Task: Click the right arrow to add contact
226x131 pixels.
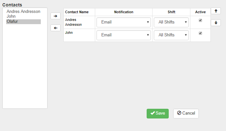Action: (55, 16)
